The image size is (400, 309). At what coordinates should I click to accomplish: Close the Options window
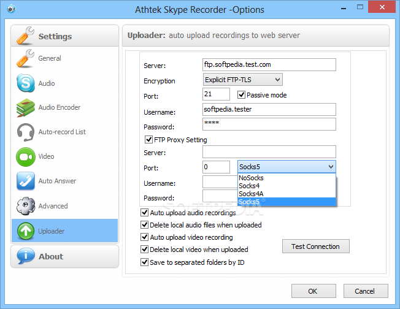[x=382, y=7]
